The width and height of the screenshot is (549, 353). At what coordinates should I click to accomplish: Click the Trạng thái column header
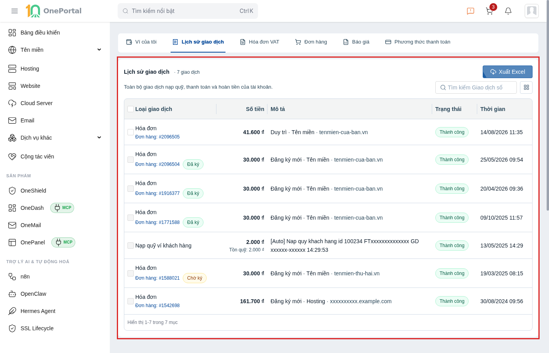click(x=448, y=109)
